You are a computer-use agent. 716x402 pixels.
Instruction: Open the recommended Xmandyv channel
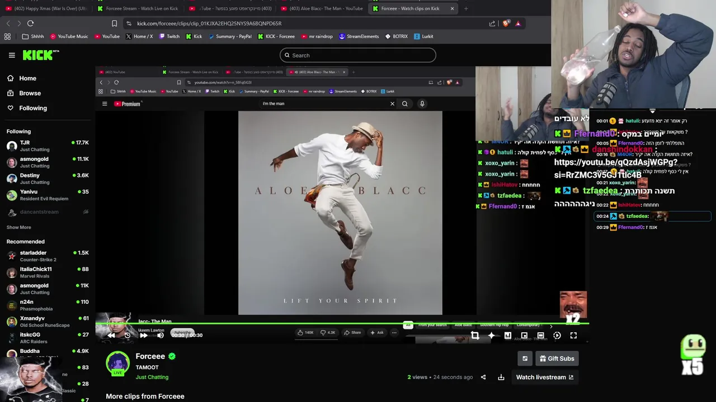click(x=48, y=322)
